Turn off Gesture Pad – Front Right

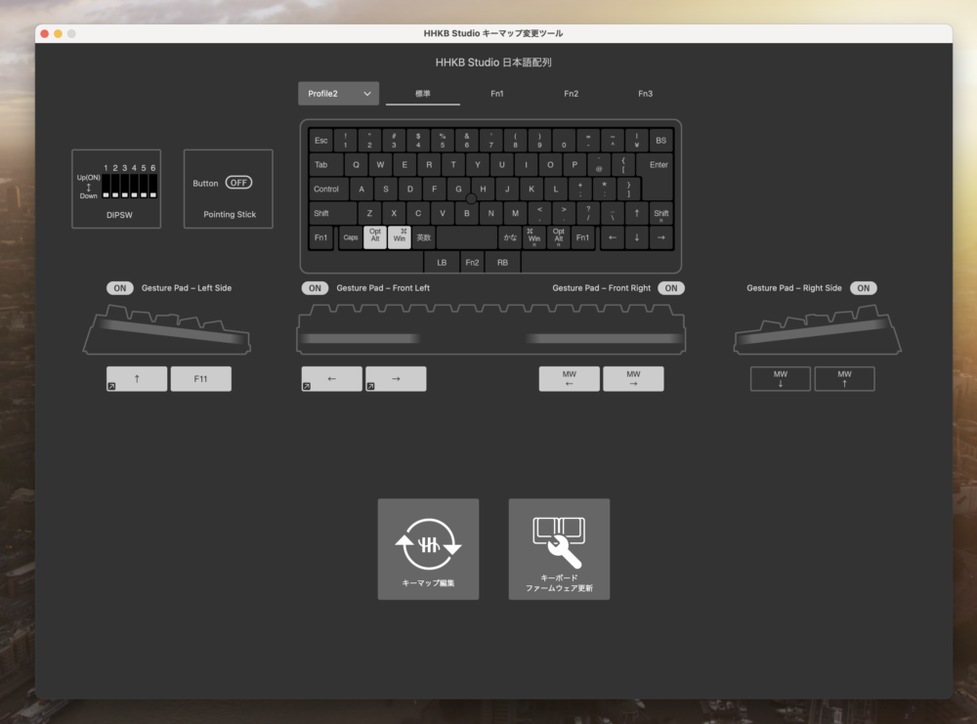pos(671,288)
